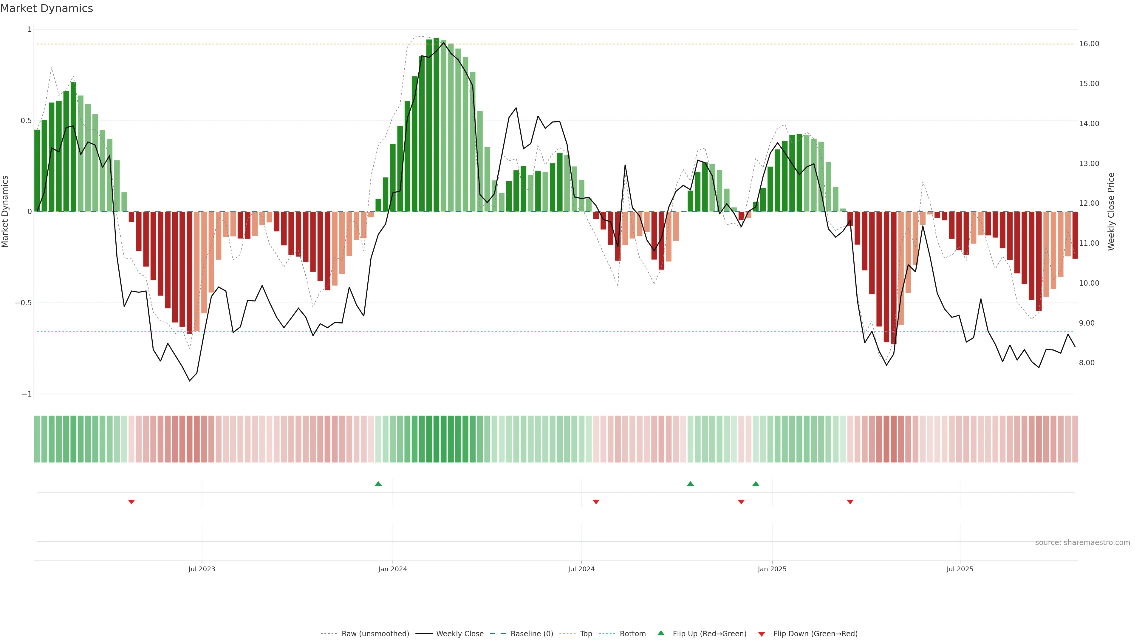
Task: Click the Market Dynamics chart title
Action: click(x=47, y=8)
